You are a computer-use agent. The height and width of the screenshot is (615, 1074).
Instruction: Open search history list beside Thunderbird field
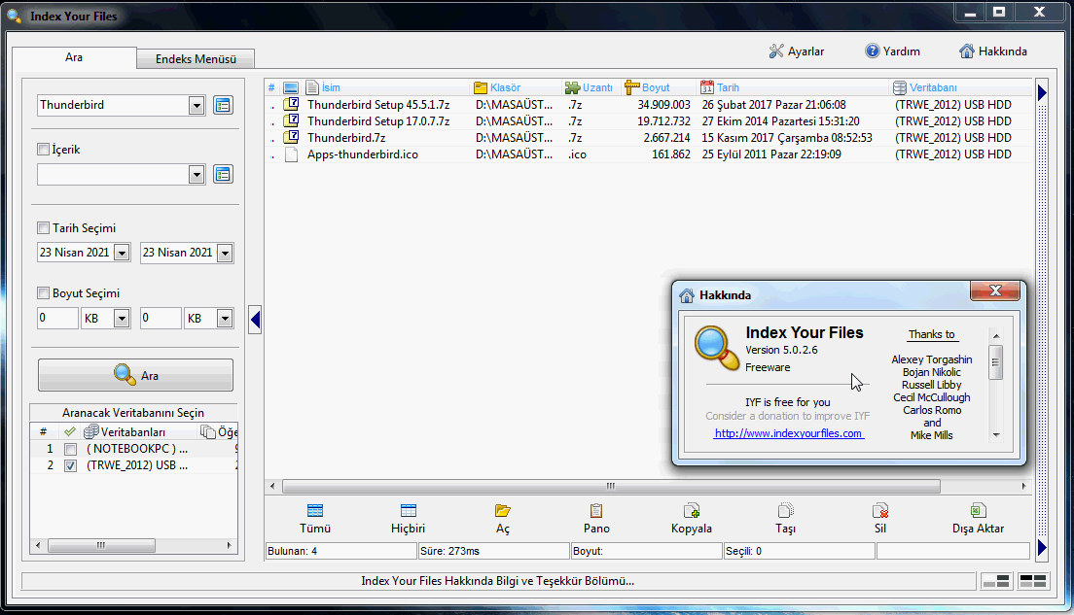tap(223, 105)
